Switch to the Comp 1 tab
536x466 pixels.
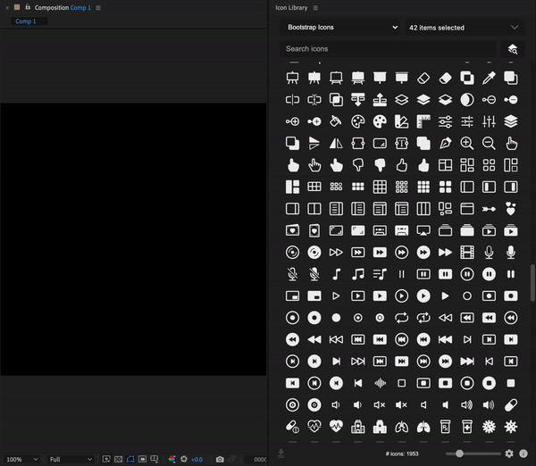pos(26,21)
